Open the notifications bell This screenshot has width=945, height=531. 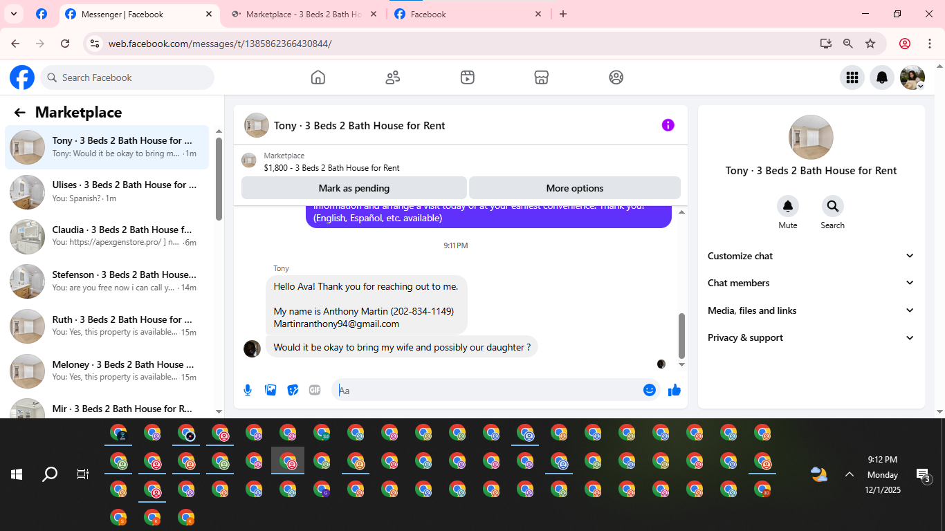pyautogui.click(x=882, y=77)
